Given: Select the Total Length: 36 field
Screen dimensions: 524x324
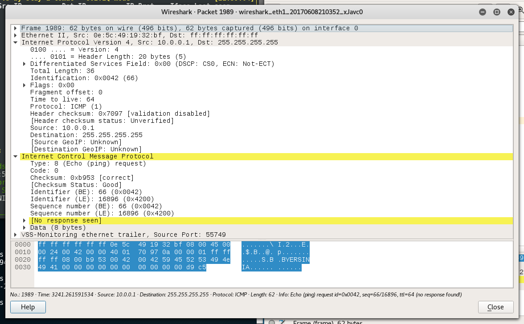Looking at the screenshot, I should tap(62, 71).
